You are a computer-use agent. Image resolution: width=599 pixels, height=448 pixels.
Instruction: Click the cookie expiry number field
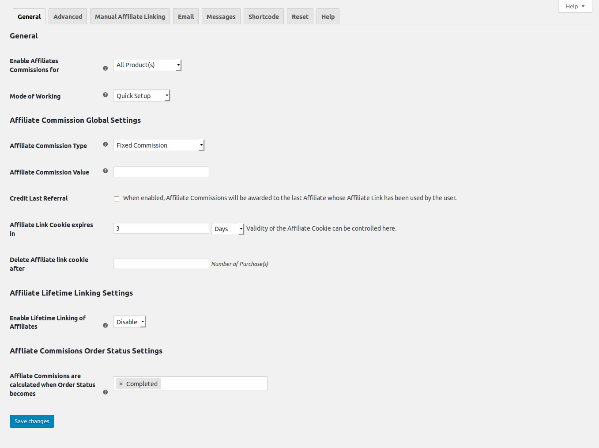(x=161, y=228)
